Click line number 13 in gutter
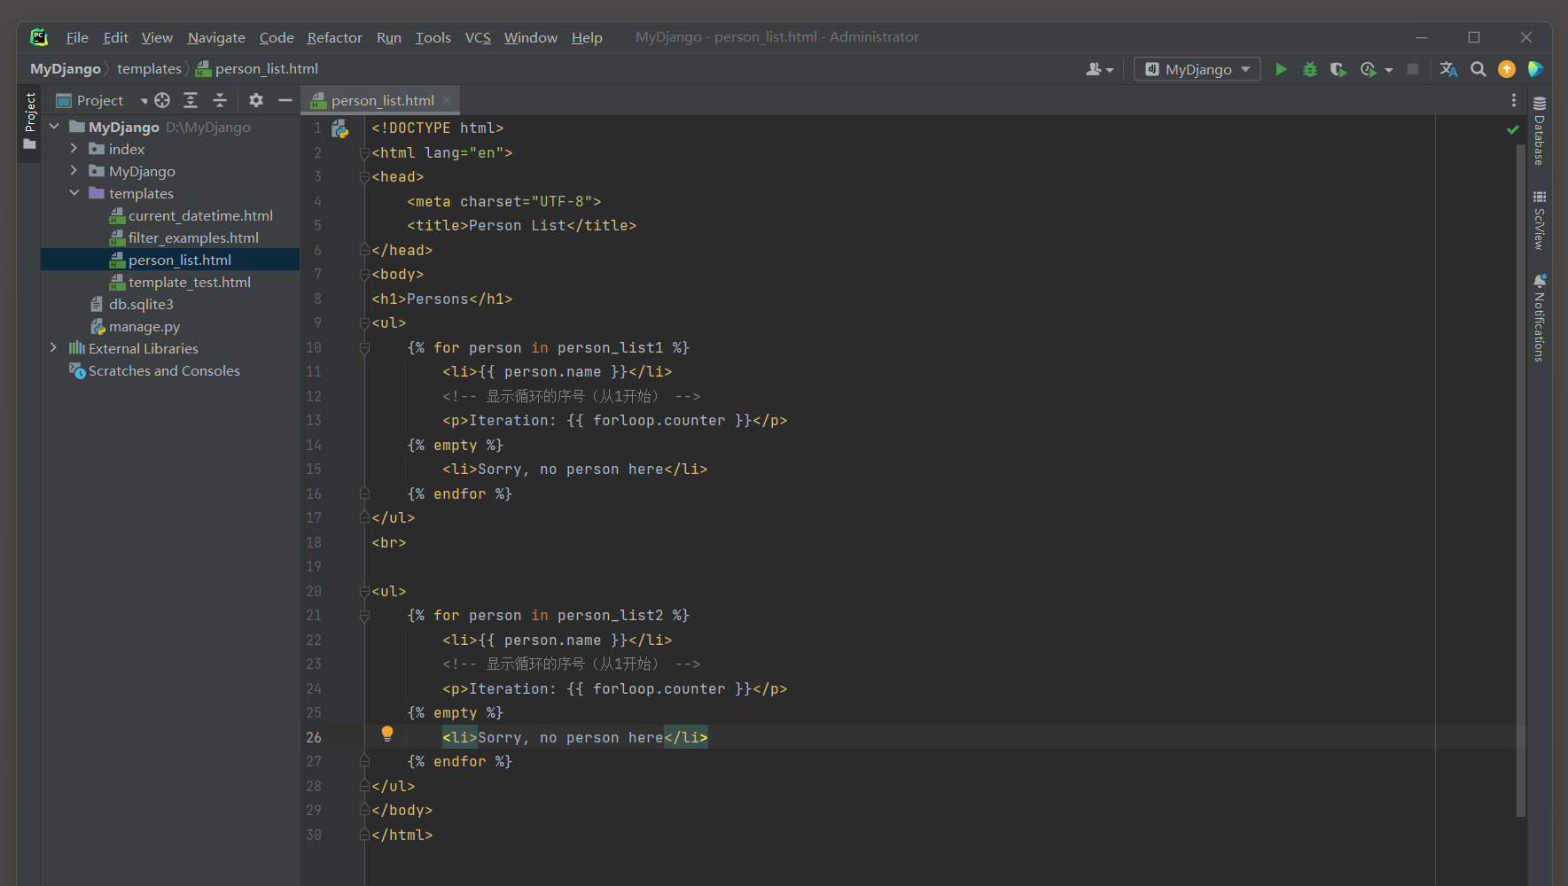The height and width of the screenshot is (886, 1568). [314, 421]
